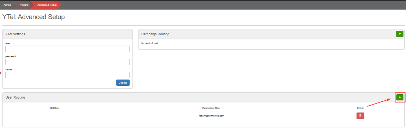Go to Admin breadcrumb

7,5
